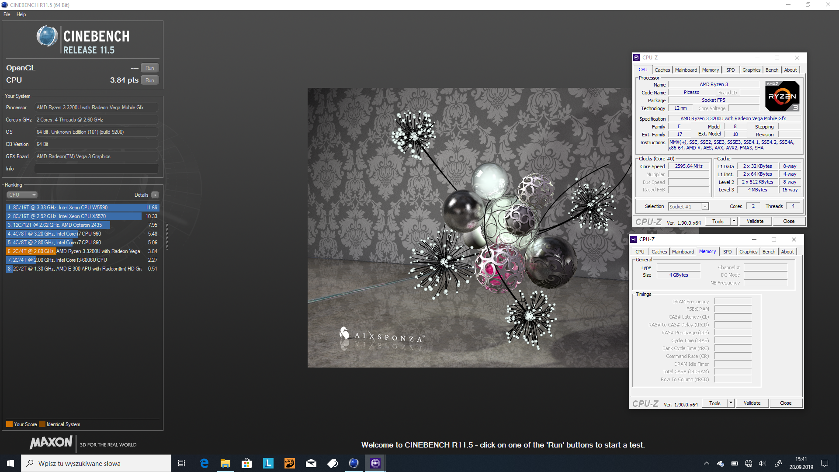Open the CPU ranking category dropdown
Viewport: 839px width, 472px height.
[22, 195]
